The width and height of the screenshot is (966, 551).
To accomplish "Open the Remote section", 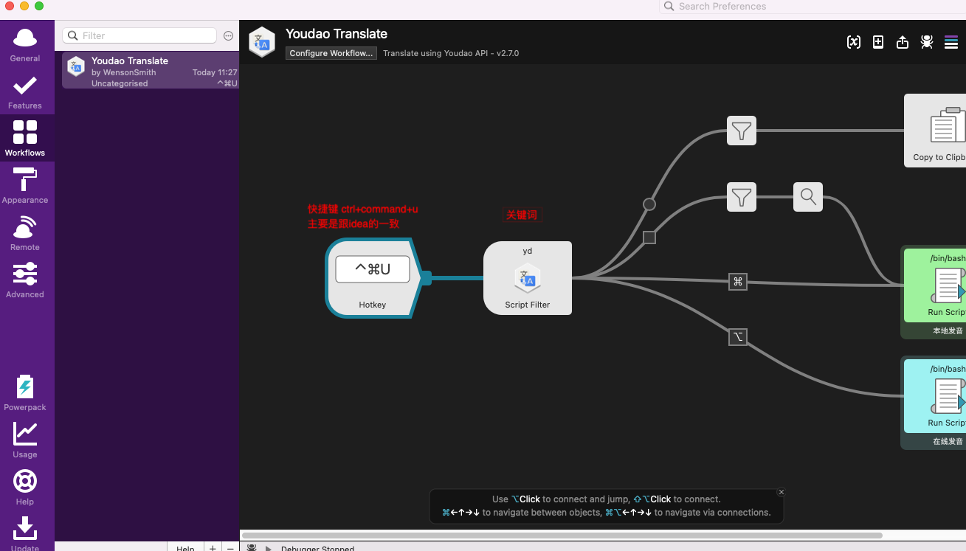I will point(25,233).
